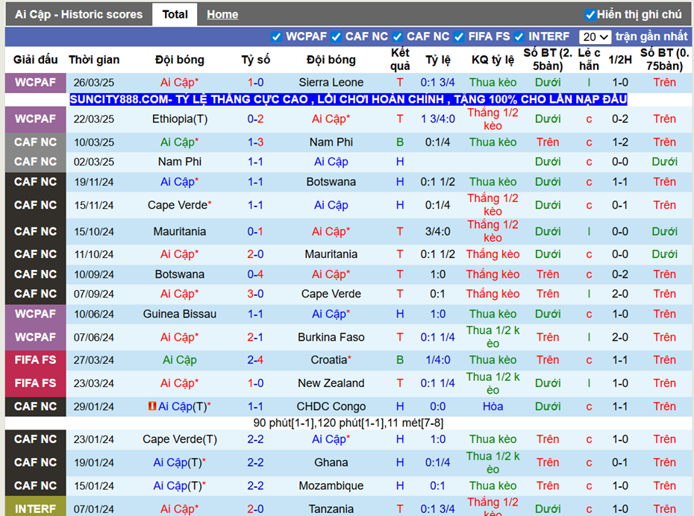Image resolution: width=694 pixels, height=516 pixels.
Task: Open Tanzania team link
Action: [331, 509]
